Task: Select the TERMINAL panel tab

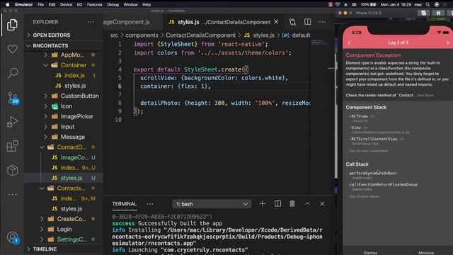Action: click(125, 204)
